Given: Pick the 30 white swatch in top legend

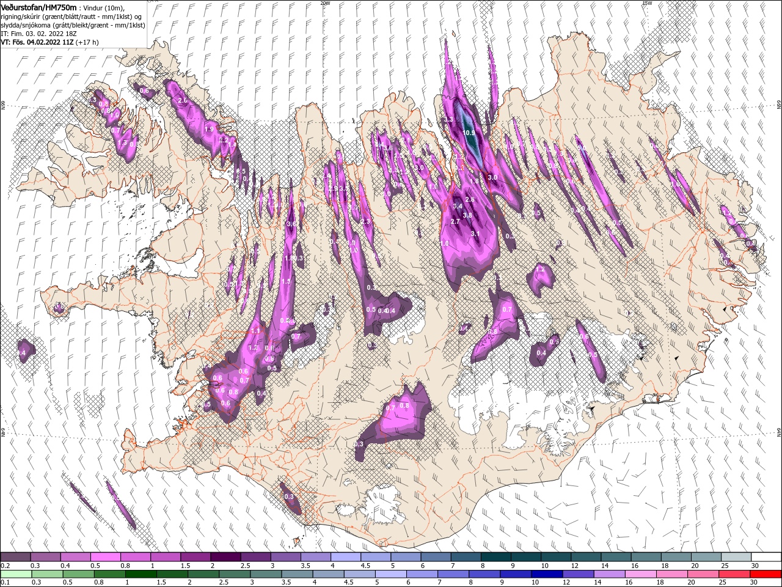Looking at the screenshot, I should tap(766, 557).
